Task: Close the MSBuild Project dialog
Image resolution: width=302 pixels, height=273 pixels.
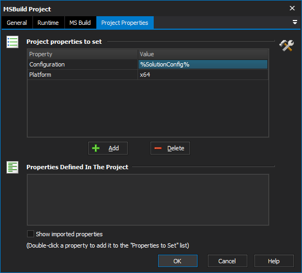Action: 292,8
